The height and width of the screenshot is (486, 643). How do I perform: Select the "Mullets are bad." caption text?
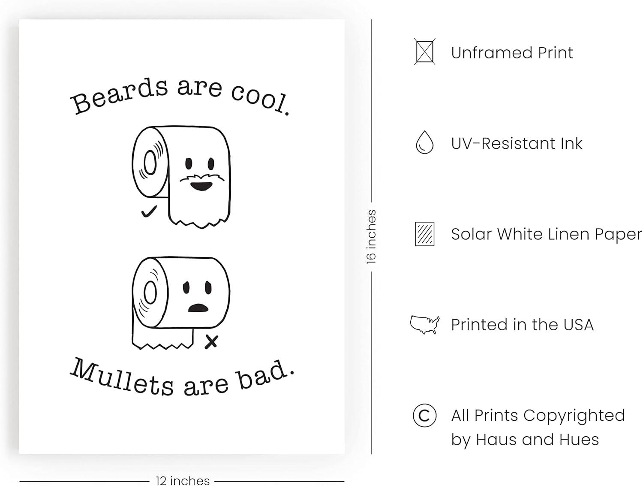click(182, 377)
